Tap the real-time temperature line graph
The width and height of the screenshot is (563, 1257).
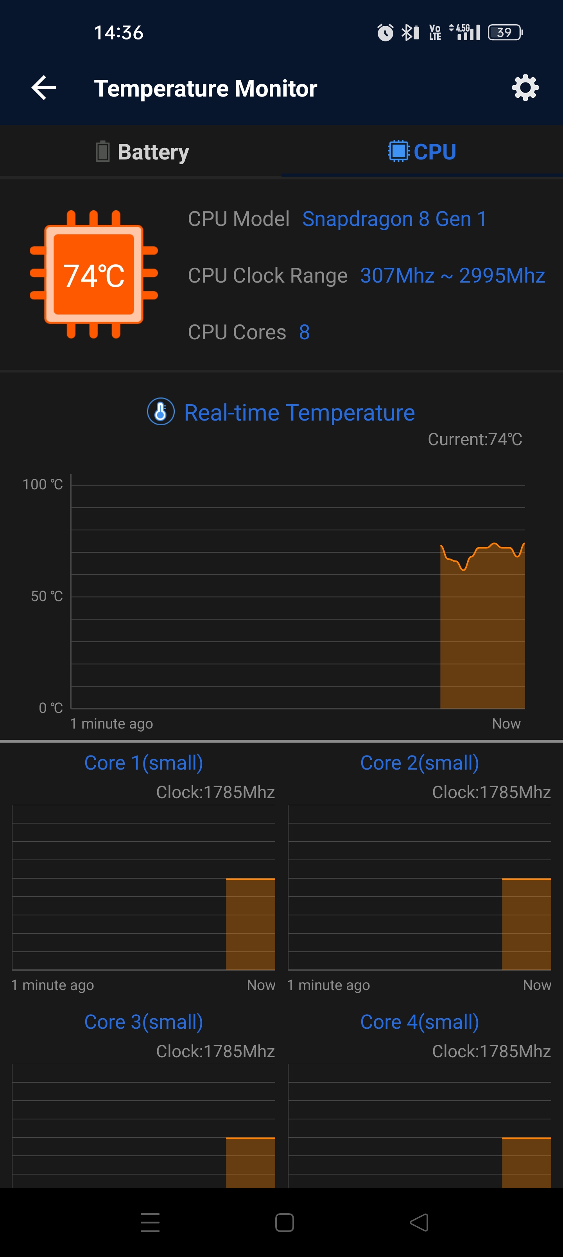point(298,596)
